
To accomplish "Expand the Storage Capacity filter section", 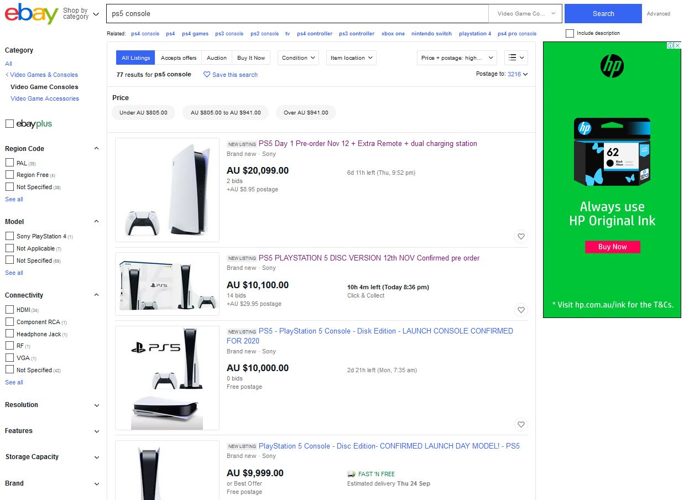I will [x=52, y=457].
